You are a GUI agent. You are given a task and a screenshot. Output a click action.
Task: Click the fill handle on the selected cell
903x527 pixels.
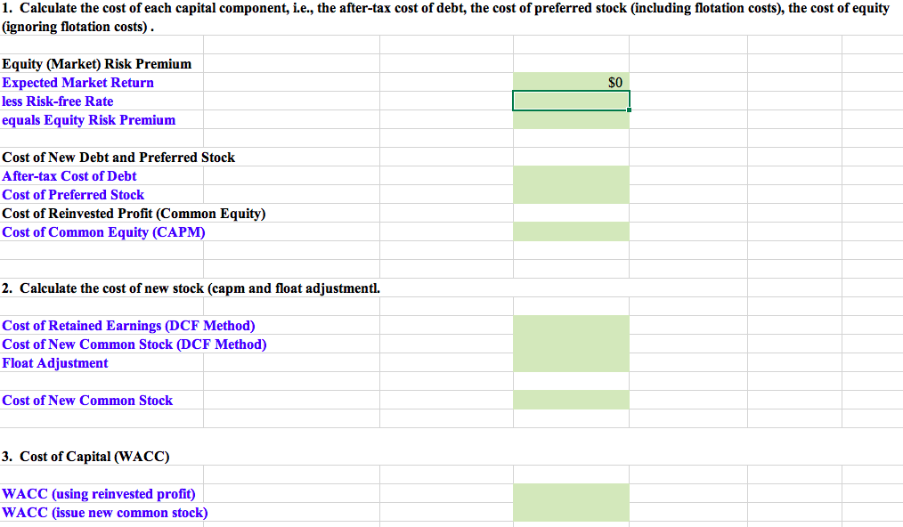[629, 109]
